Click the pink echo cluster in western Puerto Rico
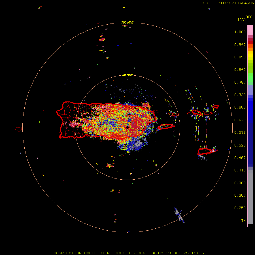255x255 pixels. point(73,124)
